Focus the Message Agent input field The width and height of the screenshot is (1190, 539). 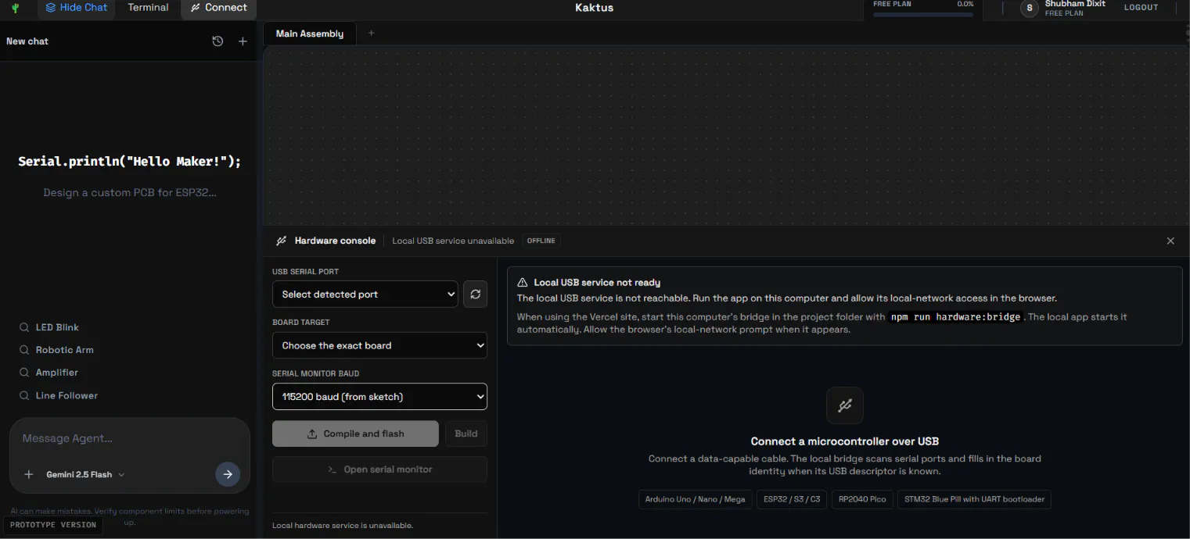(x=130, y=438)
